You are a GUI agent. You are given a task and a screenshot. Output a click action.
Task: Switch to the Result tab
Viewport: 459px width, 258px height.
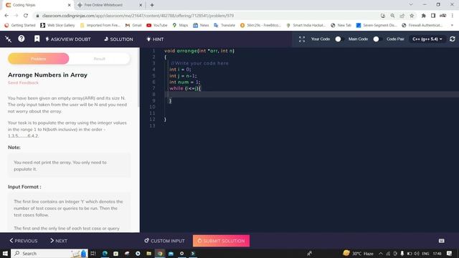point(99,59)
